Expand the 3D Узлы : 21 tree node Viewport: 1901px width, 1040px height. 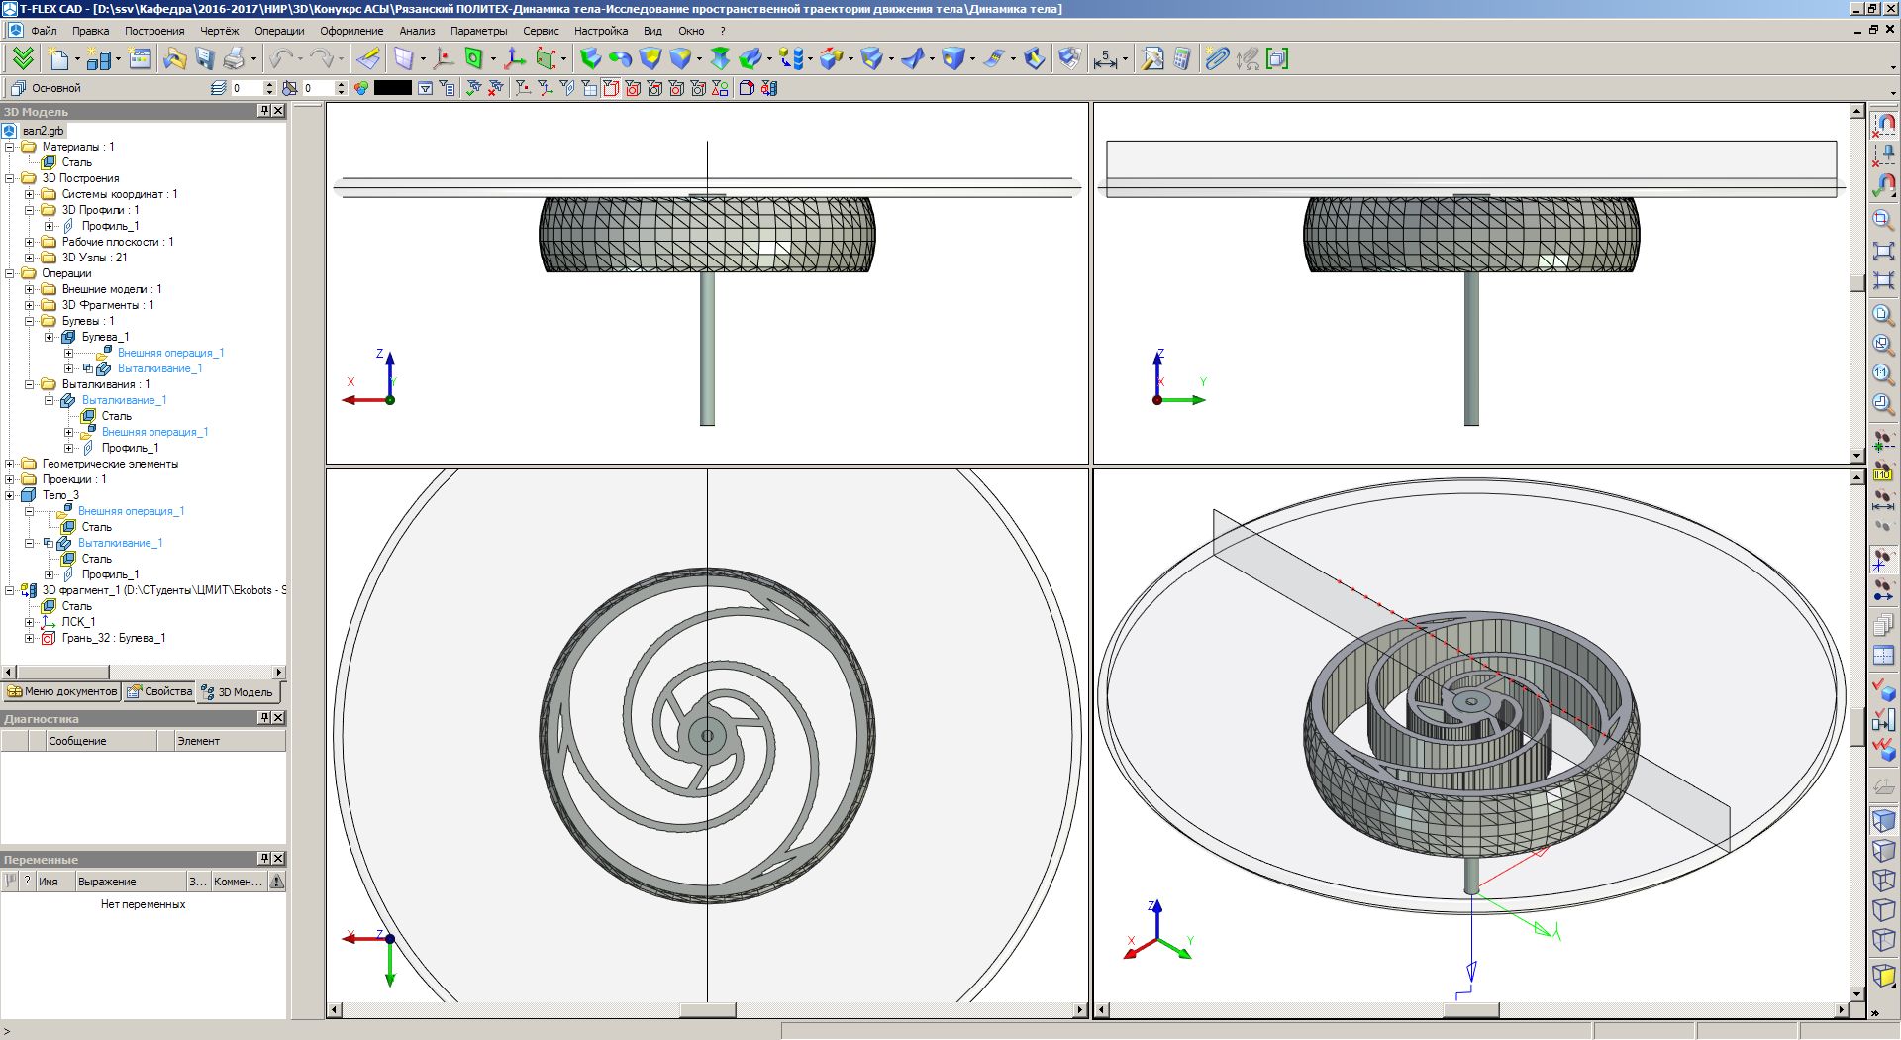tap(30, 258)
